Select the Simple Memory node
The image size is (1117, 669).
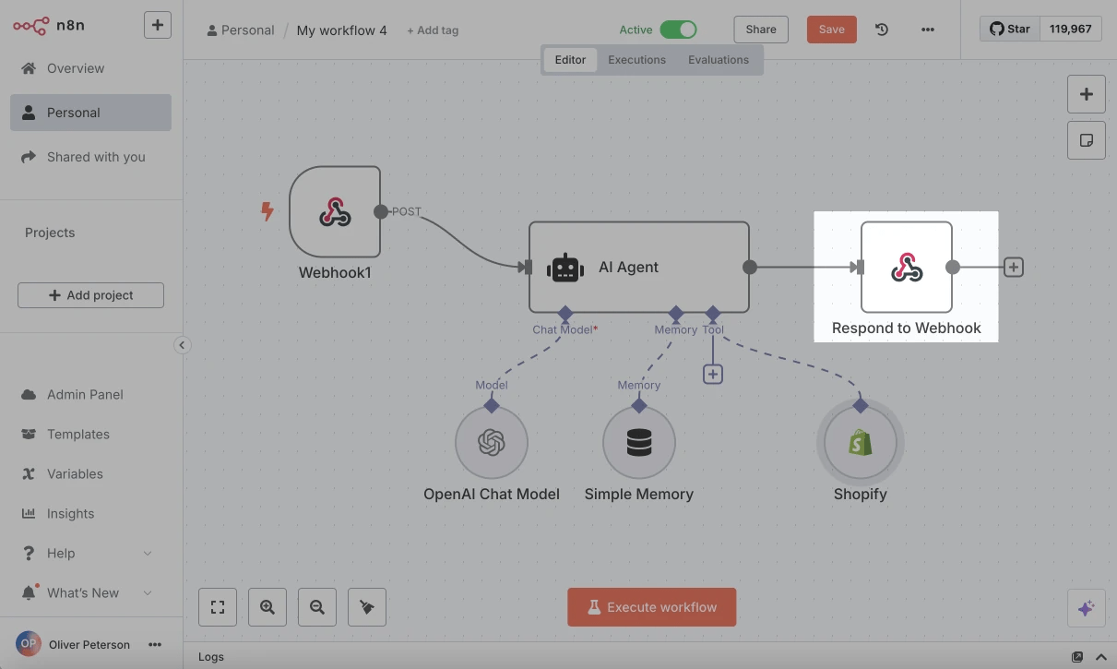[x=639, y=443]
